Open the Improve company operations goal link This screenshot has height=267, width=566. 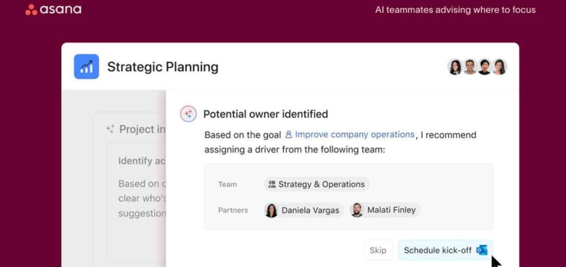point(350,135)
